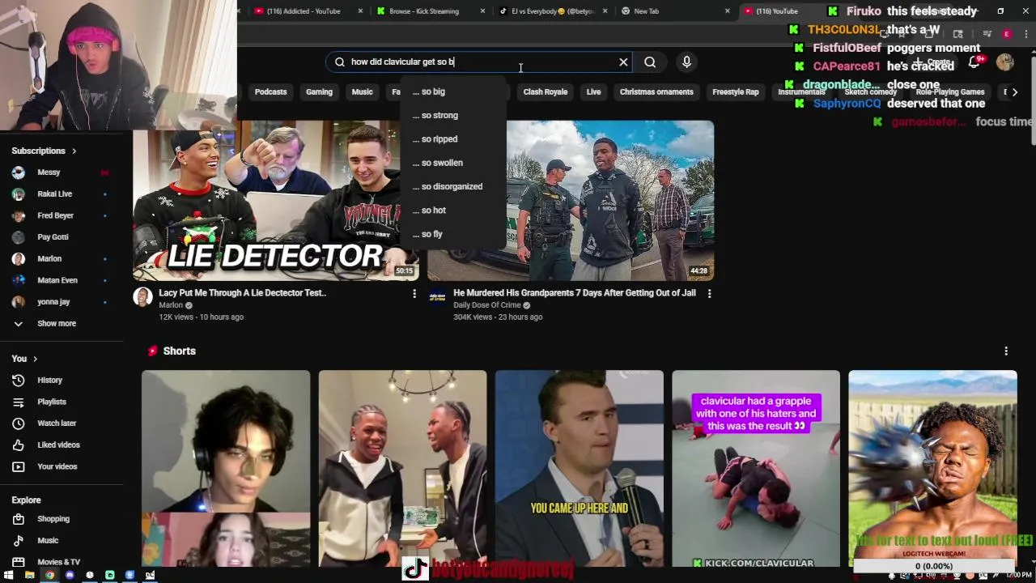This screenshot has height=583, width=1036.
Task: Show more subscriptions
Action: click(x=57, y=323)
